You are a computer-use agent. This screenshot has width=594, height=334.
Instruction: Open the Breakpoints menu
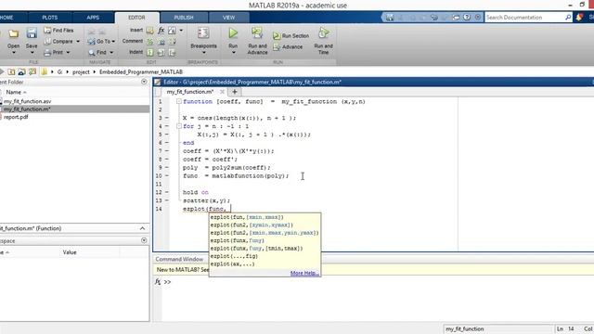(x=203, y=40)
